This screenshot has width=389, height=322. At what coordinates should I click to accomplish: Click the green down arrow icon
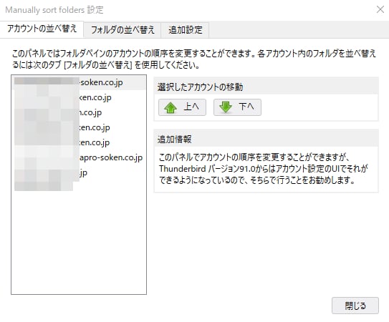click(226, 107)
